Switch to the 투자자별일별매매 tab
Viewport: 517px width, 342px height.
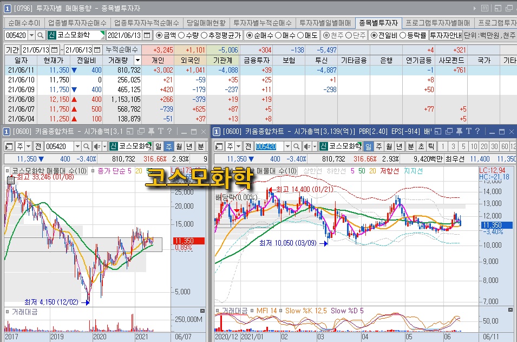coord(325,23)
